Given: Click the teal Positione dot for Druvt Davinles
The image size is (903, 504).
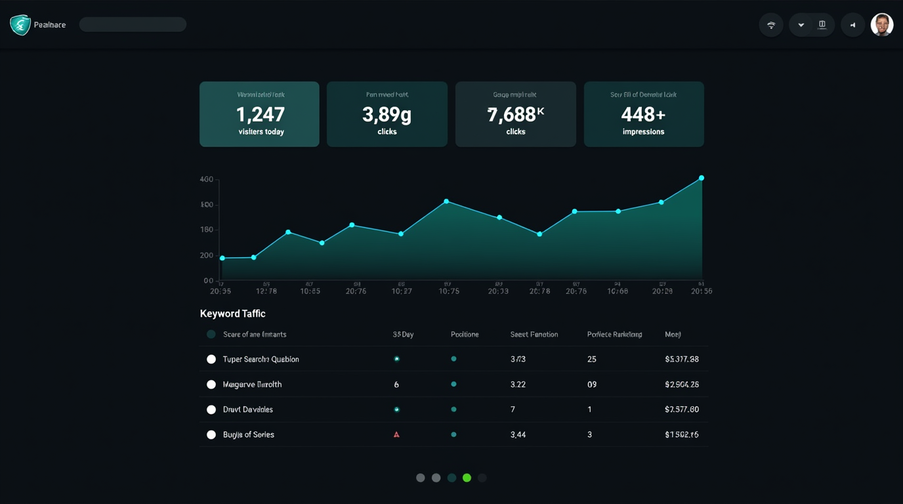Looking at the screenshot, I should click(453, 409).
